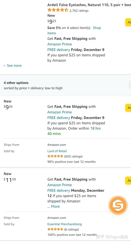This screenshot has width=131, height=243.
Task: Expand the More delivery details link
Action: pyautogui.click(x=55, y=206)
